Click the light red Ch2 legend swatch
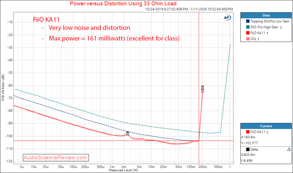This screenshot has height=173, width=293. click(x=248, y=39)
